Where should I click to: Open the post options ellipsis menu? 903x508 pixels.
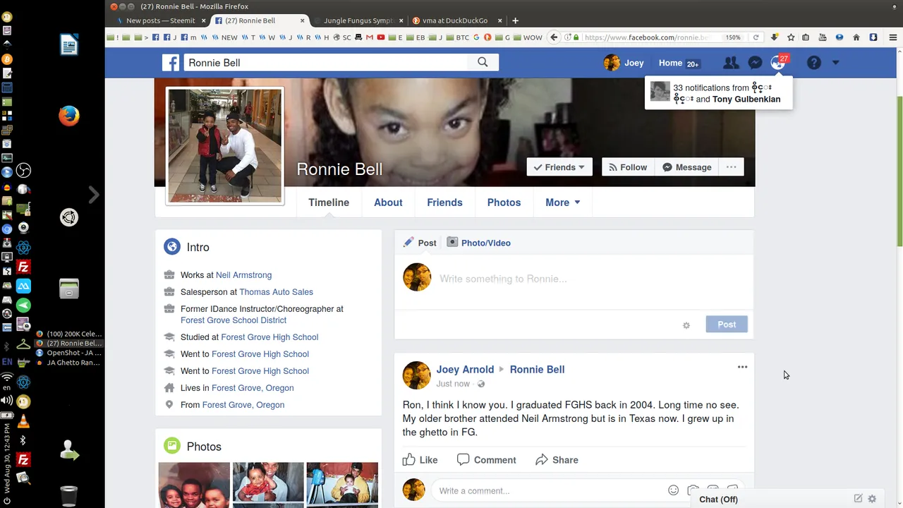tap(742, 367)
